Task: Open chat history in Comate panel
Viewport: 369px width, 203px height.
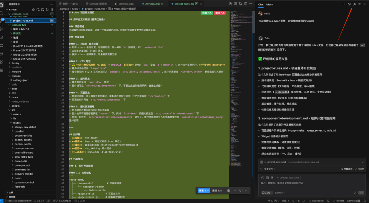Action: pyautogui.click(x=349, y=4)
